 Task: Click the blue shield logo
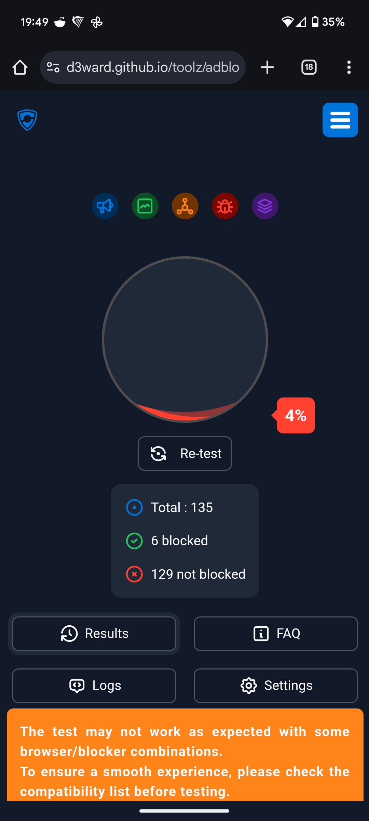27,120
